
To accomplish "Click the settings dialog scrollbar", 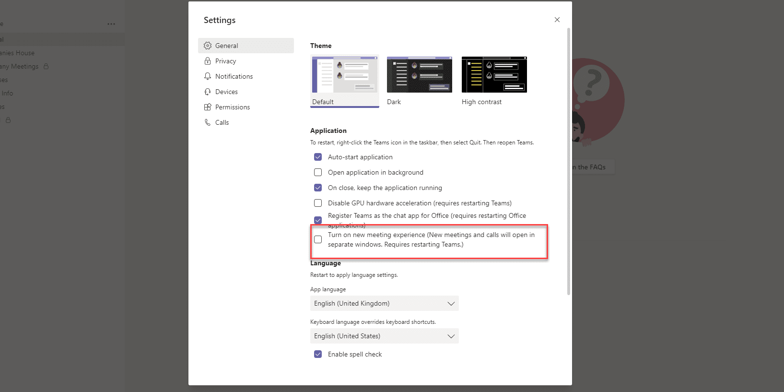I will pos(569,161).
